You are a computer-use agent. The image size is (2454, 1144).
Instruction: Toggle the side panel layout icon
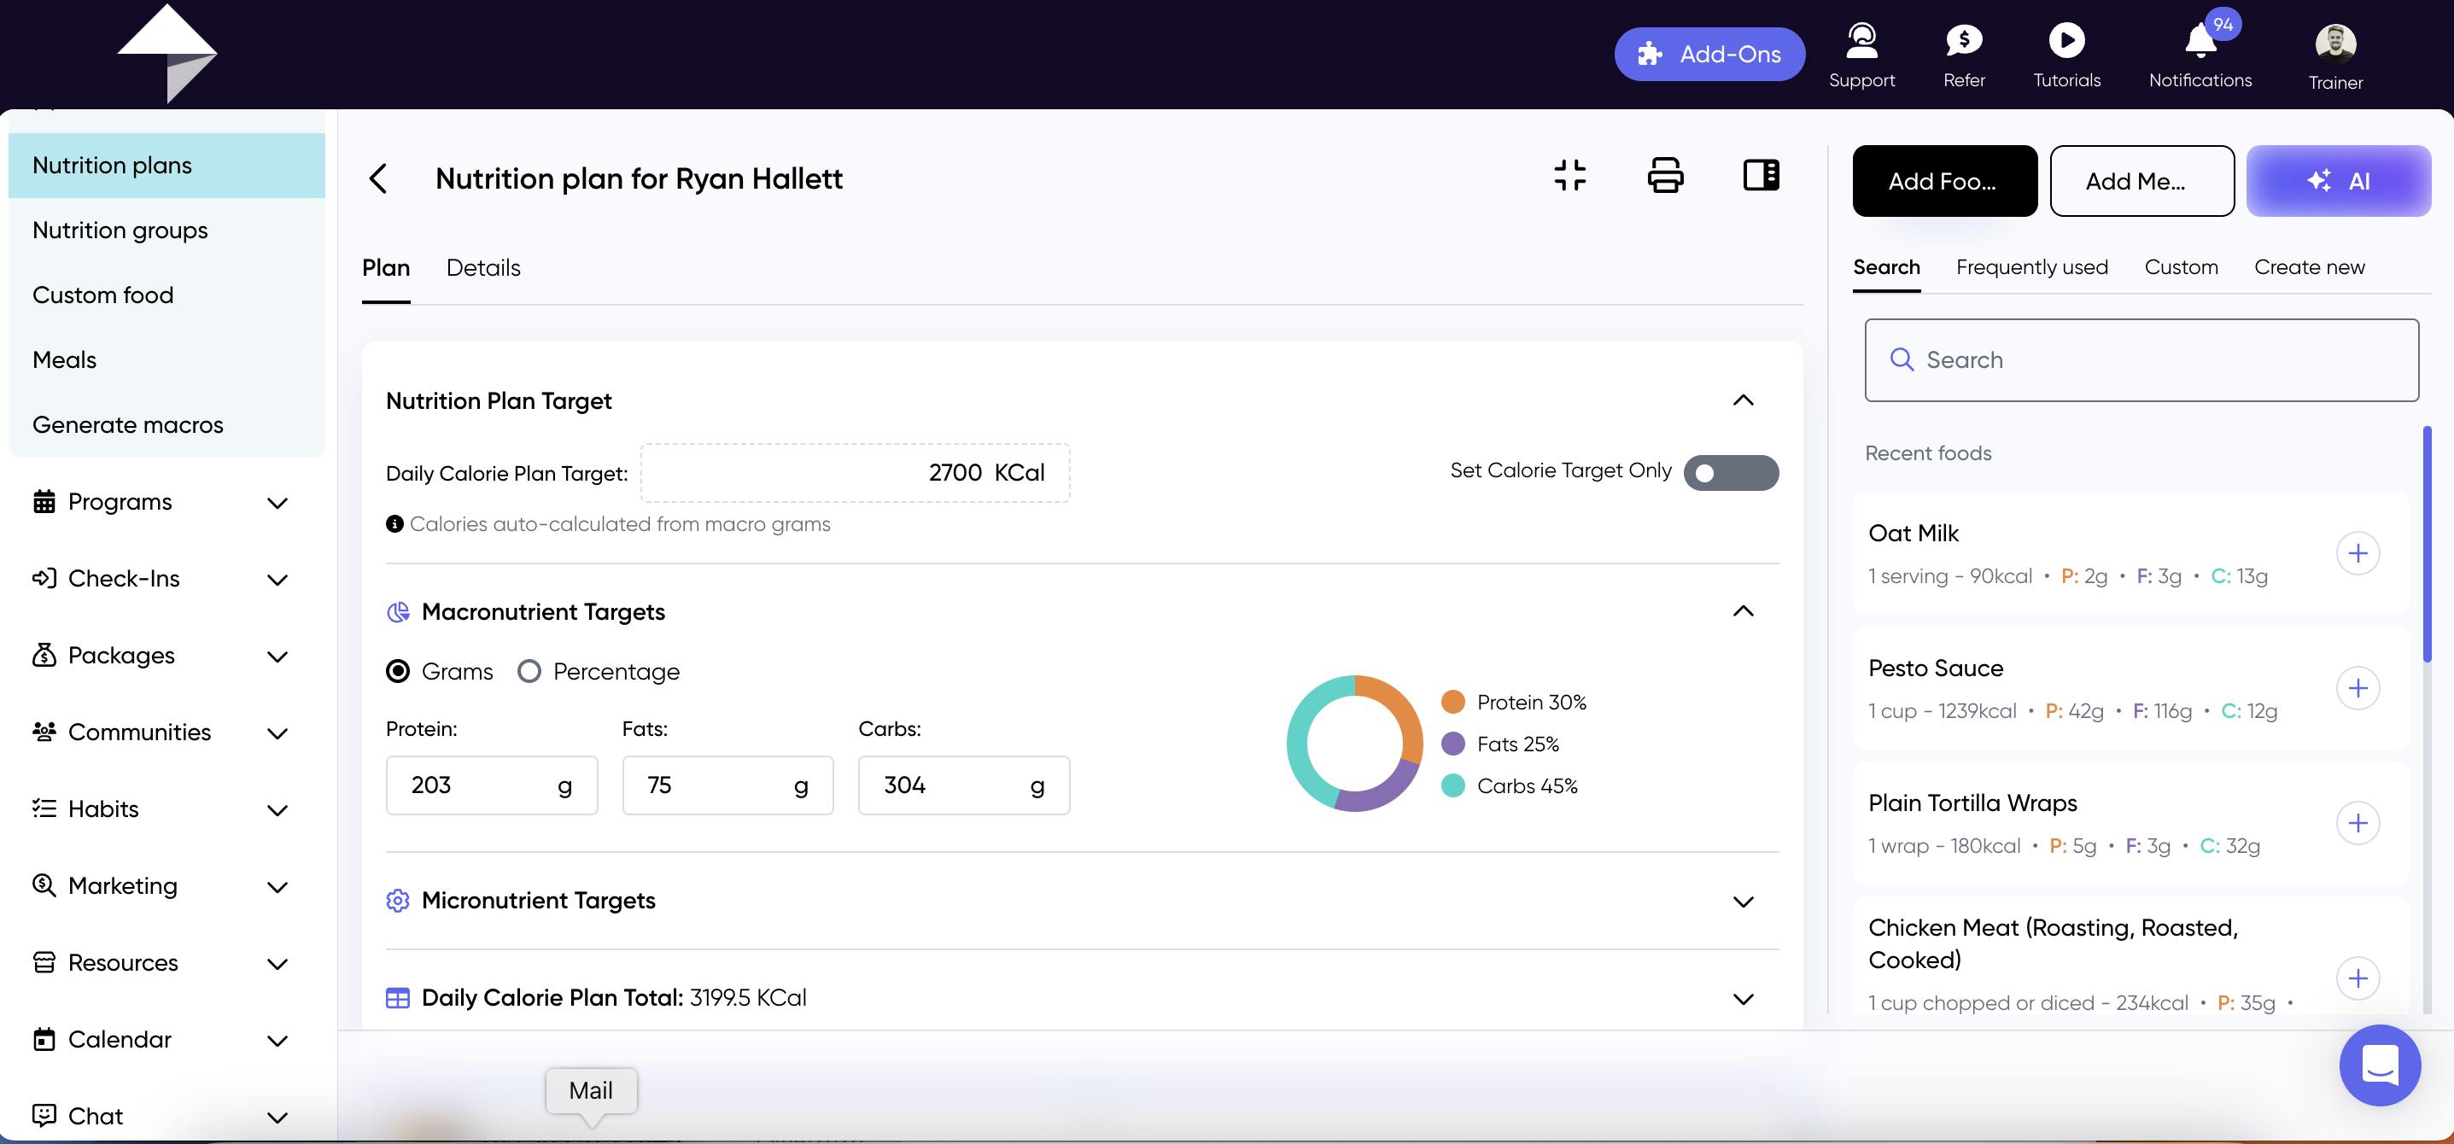(1761, 175)
